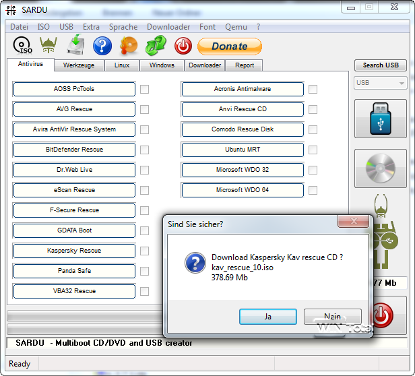Screen dimensions: 415x376
Task: Open the Downloader menu
Action: tap(168, 27)
